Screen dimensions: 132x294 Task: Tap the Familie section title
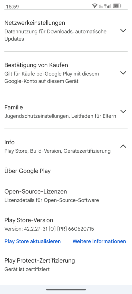tap(14, 107)
